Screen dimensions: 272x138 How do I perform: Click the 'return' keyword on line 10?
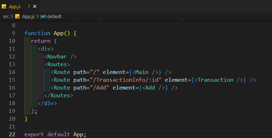[41, 41]
